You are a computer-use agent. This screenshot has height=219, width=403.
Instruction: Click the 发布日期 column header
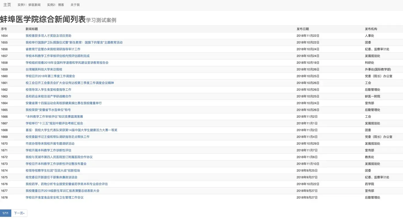pyautogui.click(x=303, y=29)
